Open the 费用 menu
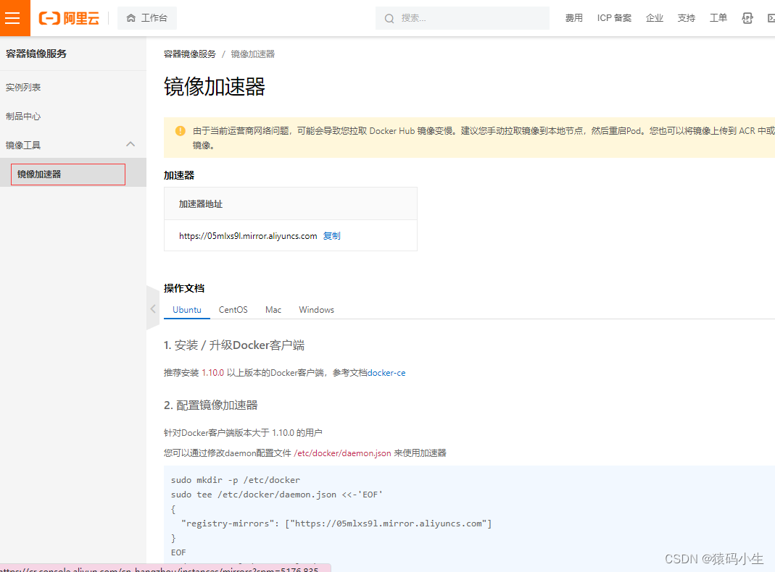The height and width of the screenshot is (572, 775). pyautogui.click(x=574, y=18)
